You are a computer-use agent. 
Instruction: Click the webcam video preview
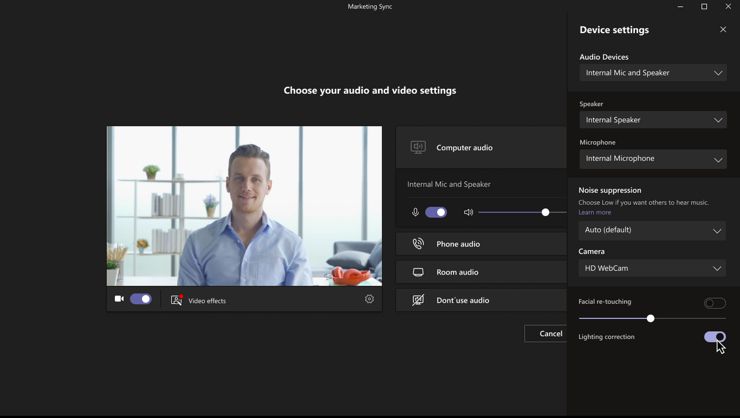[x=244, y=206]
